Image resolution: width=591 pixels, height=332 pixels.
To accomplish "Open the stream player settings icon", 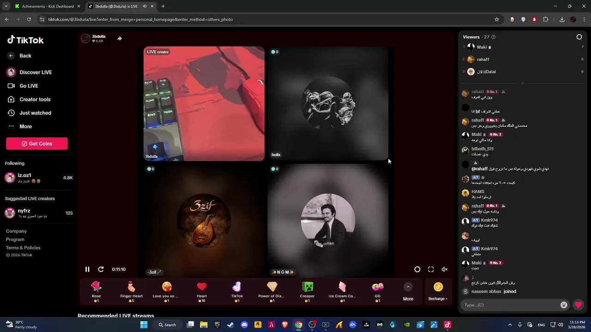I will [417, 269].
